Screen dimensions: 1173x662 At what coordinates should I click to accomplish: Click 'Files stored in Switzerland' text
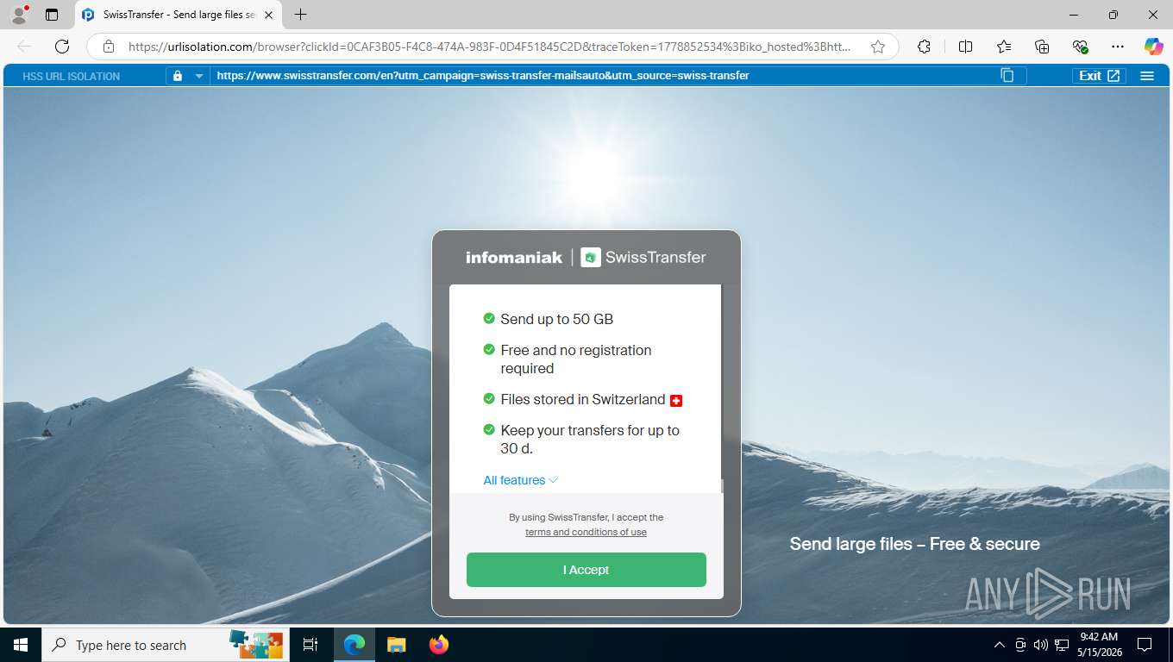click(x=583, y=399)
